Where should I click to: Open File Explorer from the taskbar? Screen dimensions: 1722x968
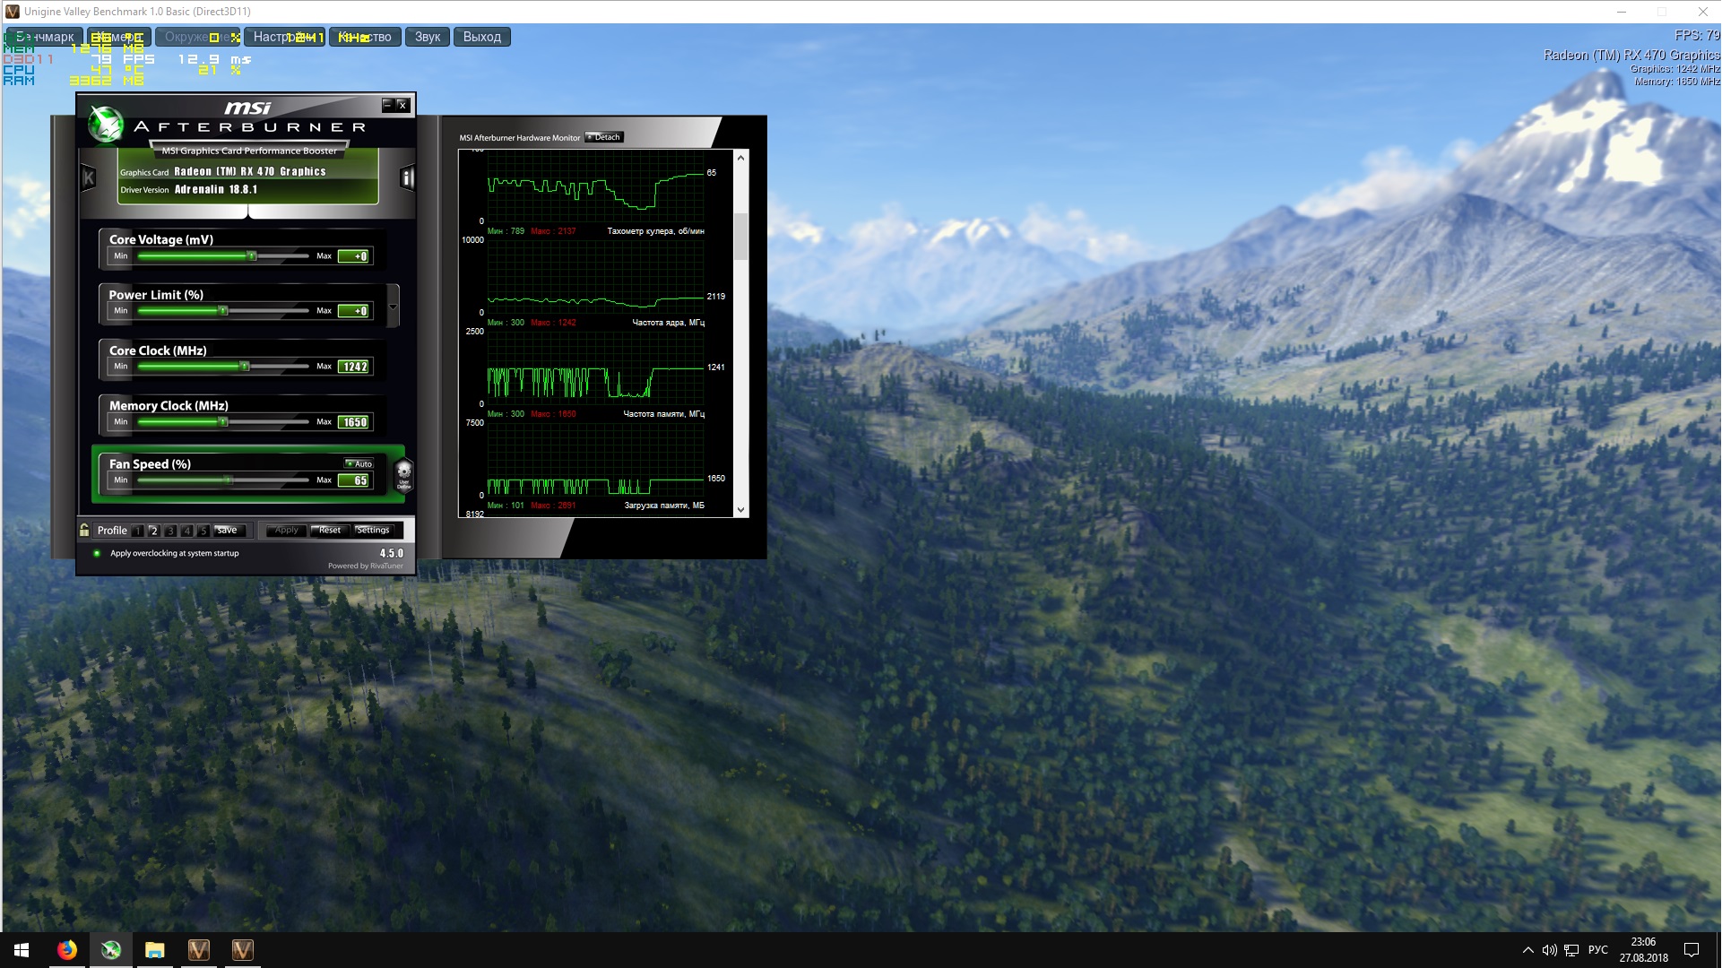pos(155,950)
